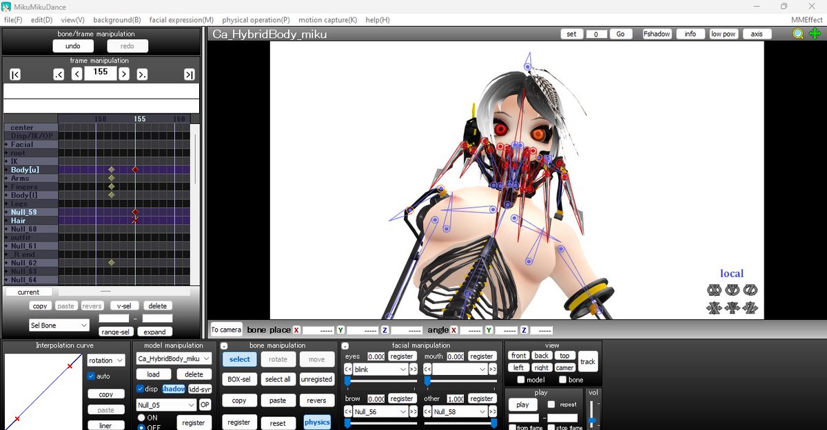This screenshot has width=827, height=430.
Task: Toggle the auto interpolation checkbox
Action: [92, 376]
